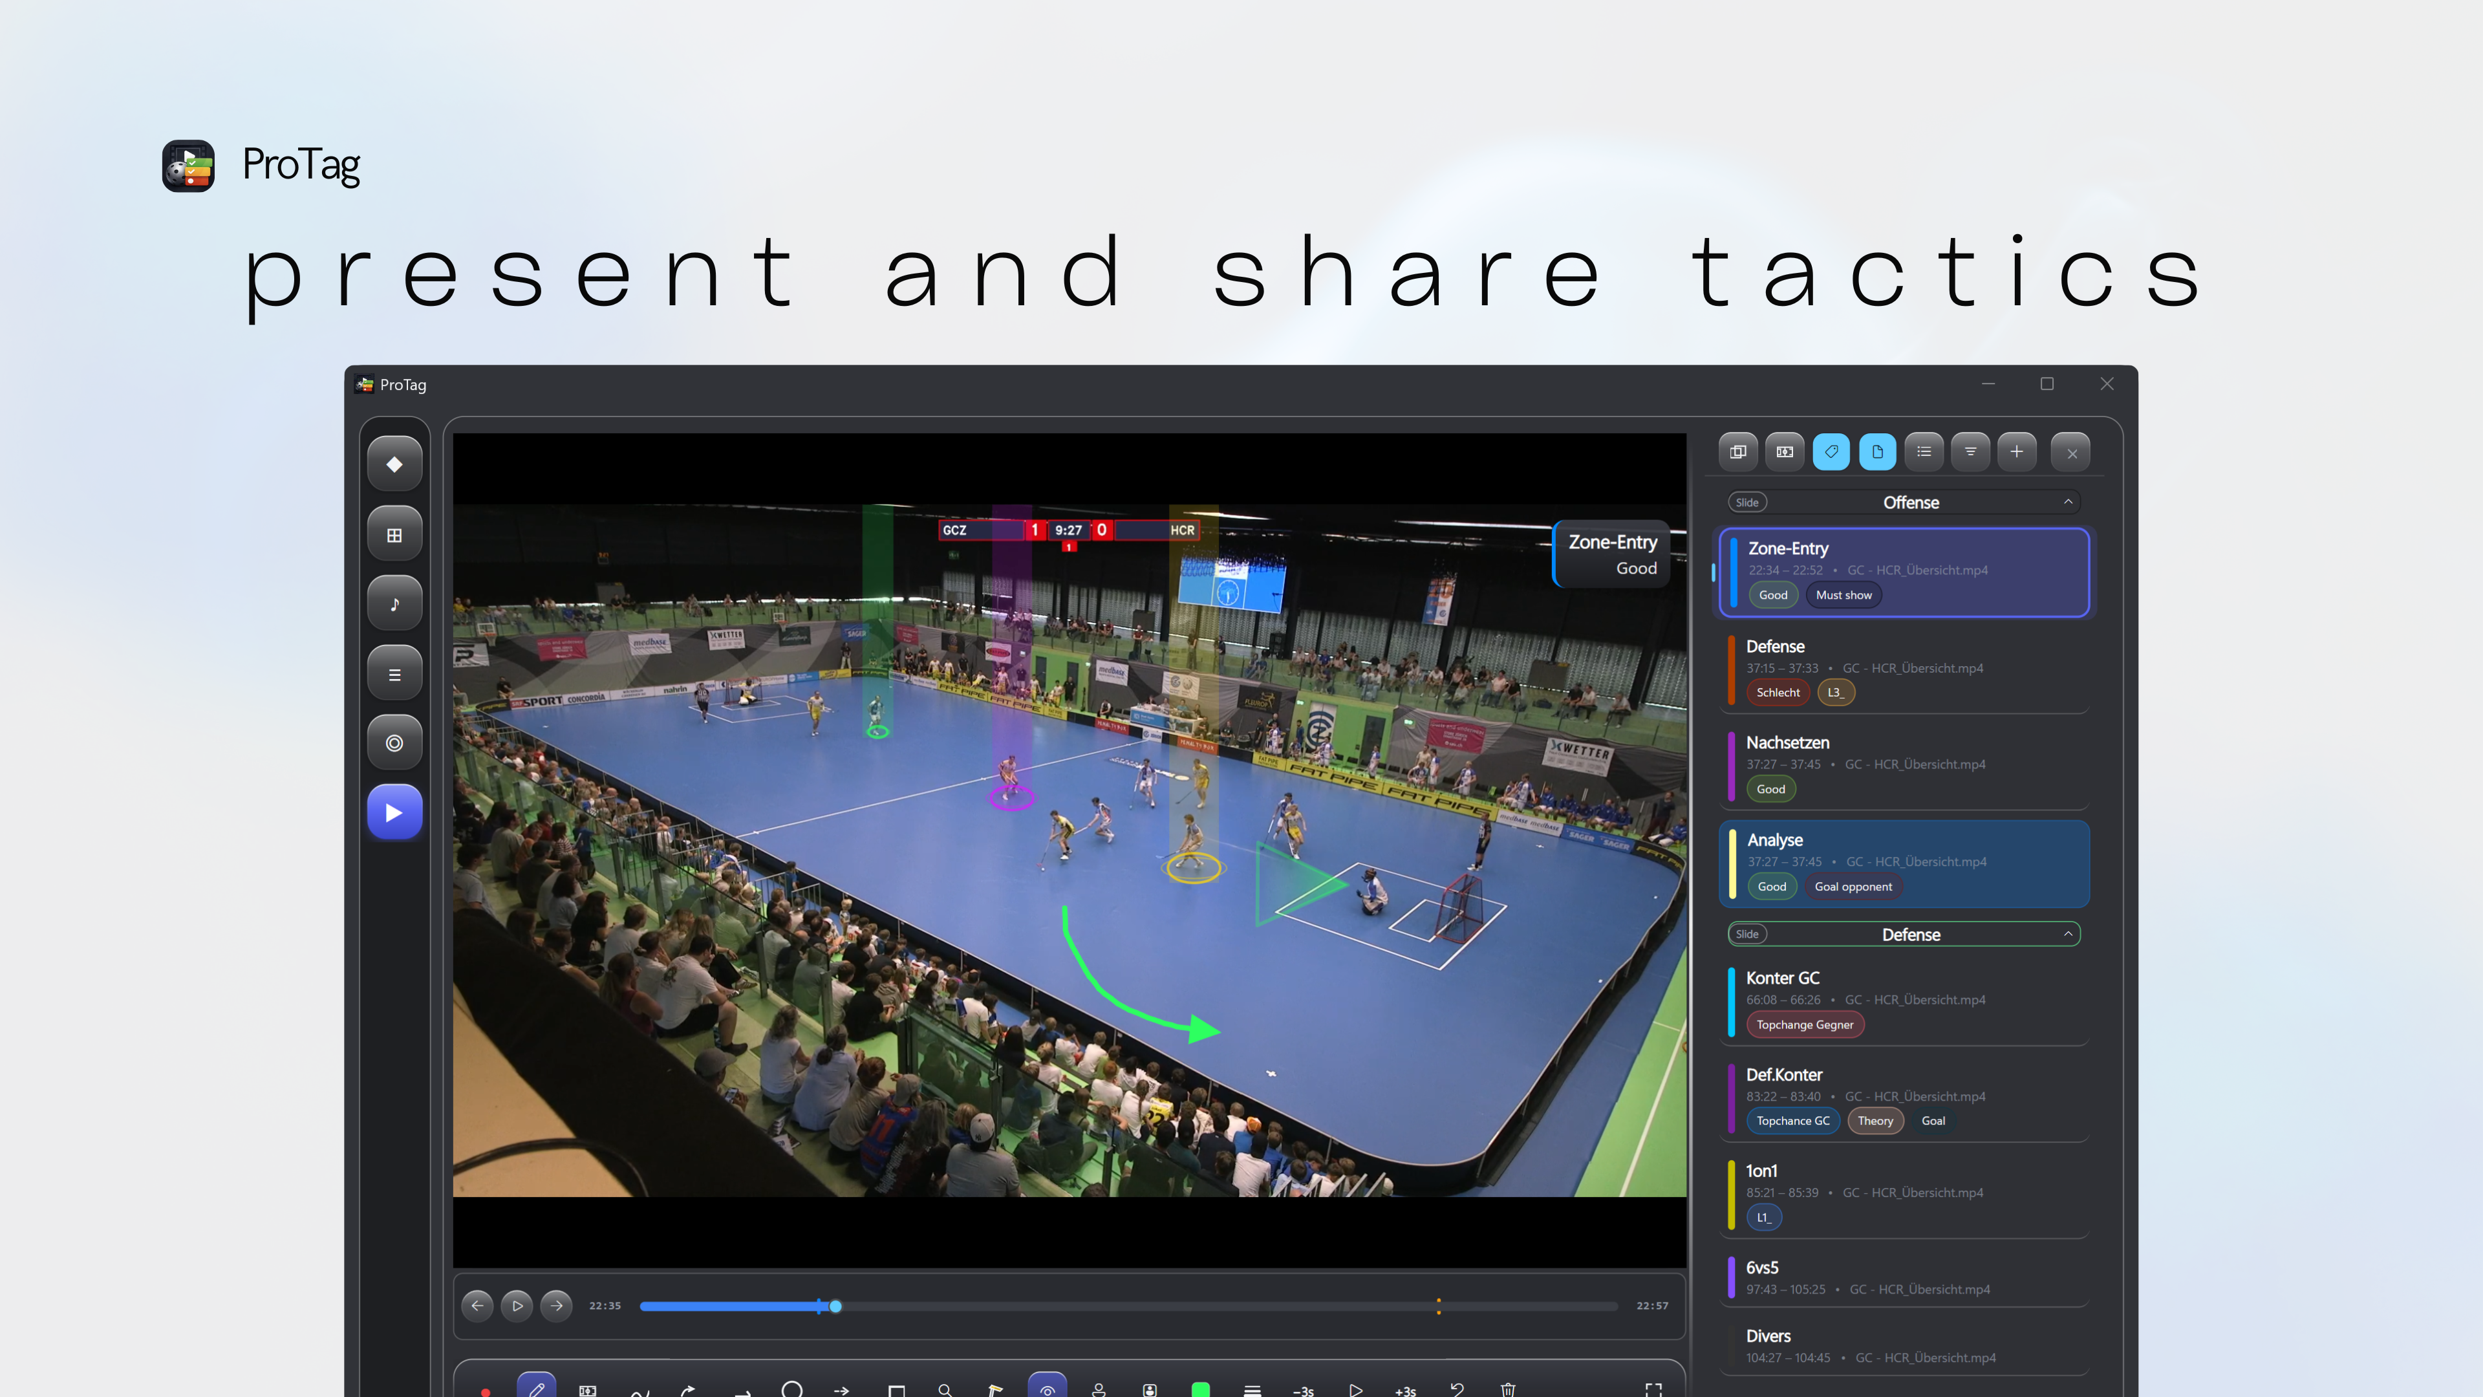Choose the magnifier zoom tool
Screen dimensions: 2483x1397
[x=945, y=1391]
